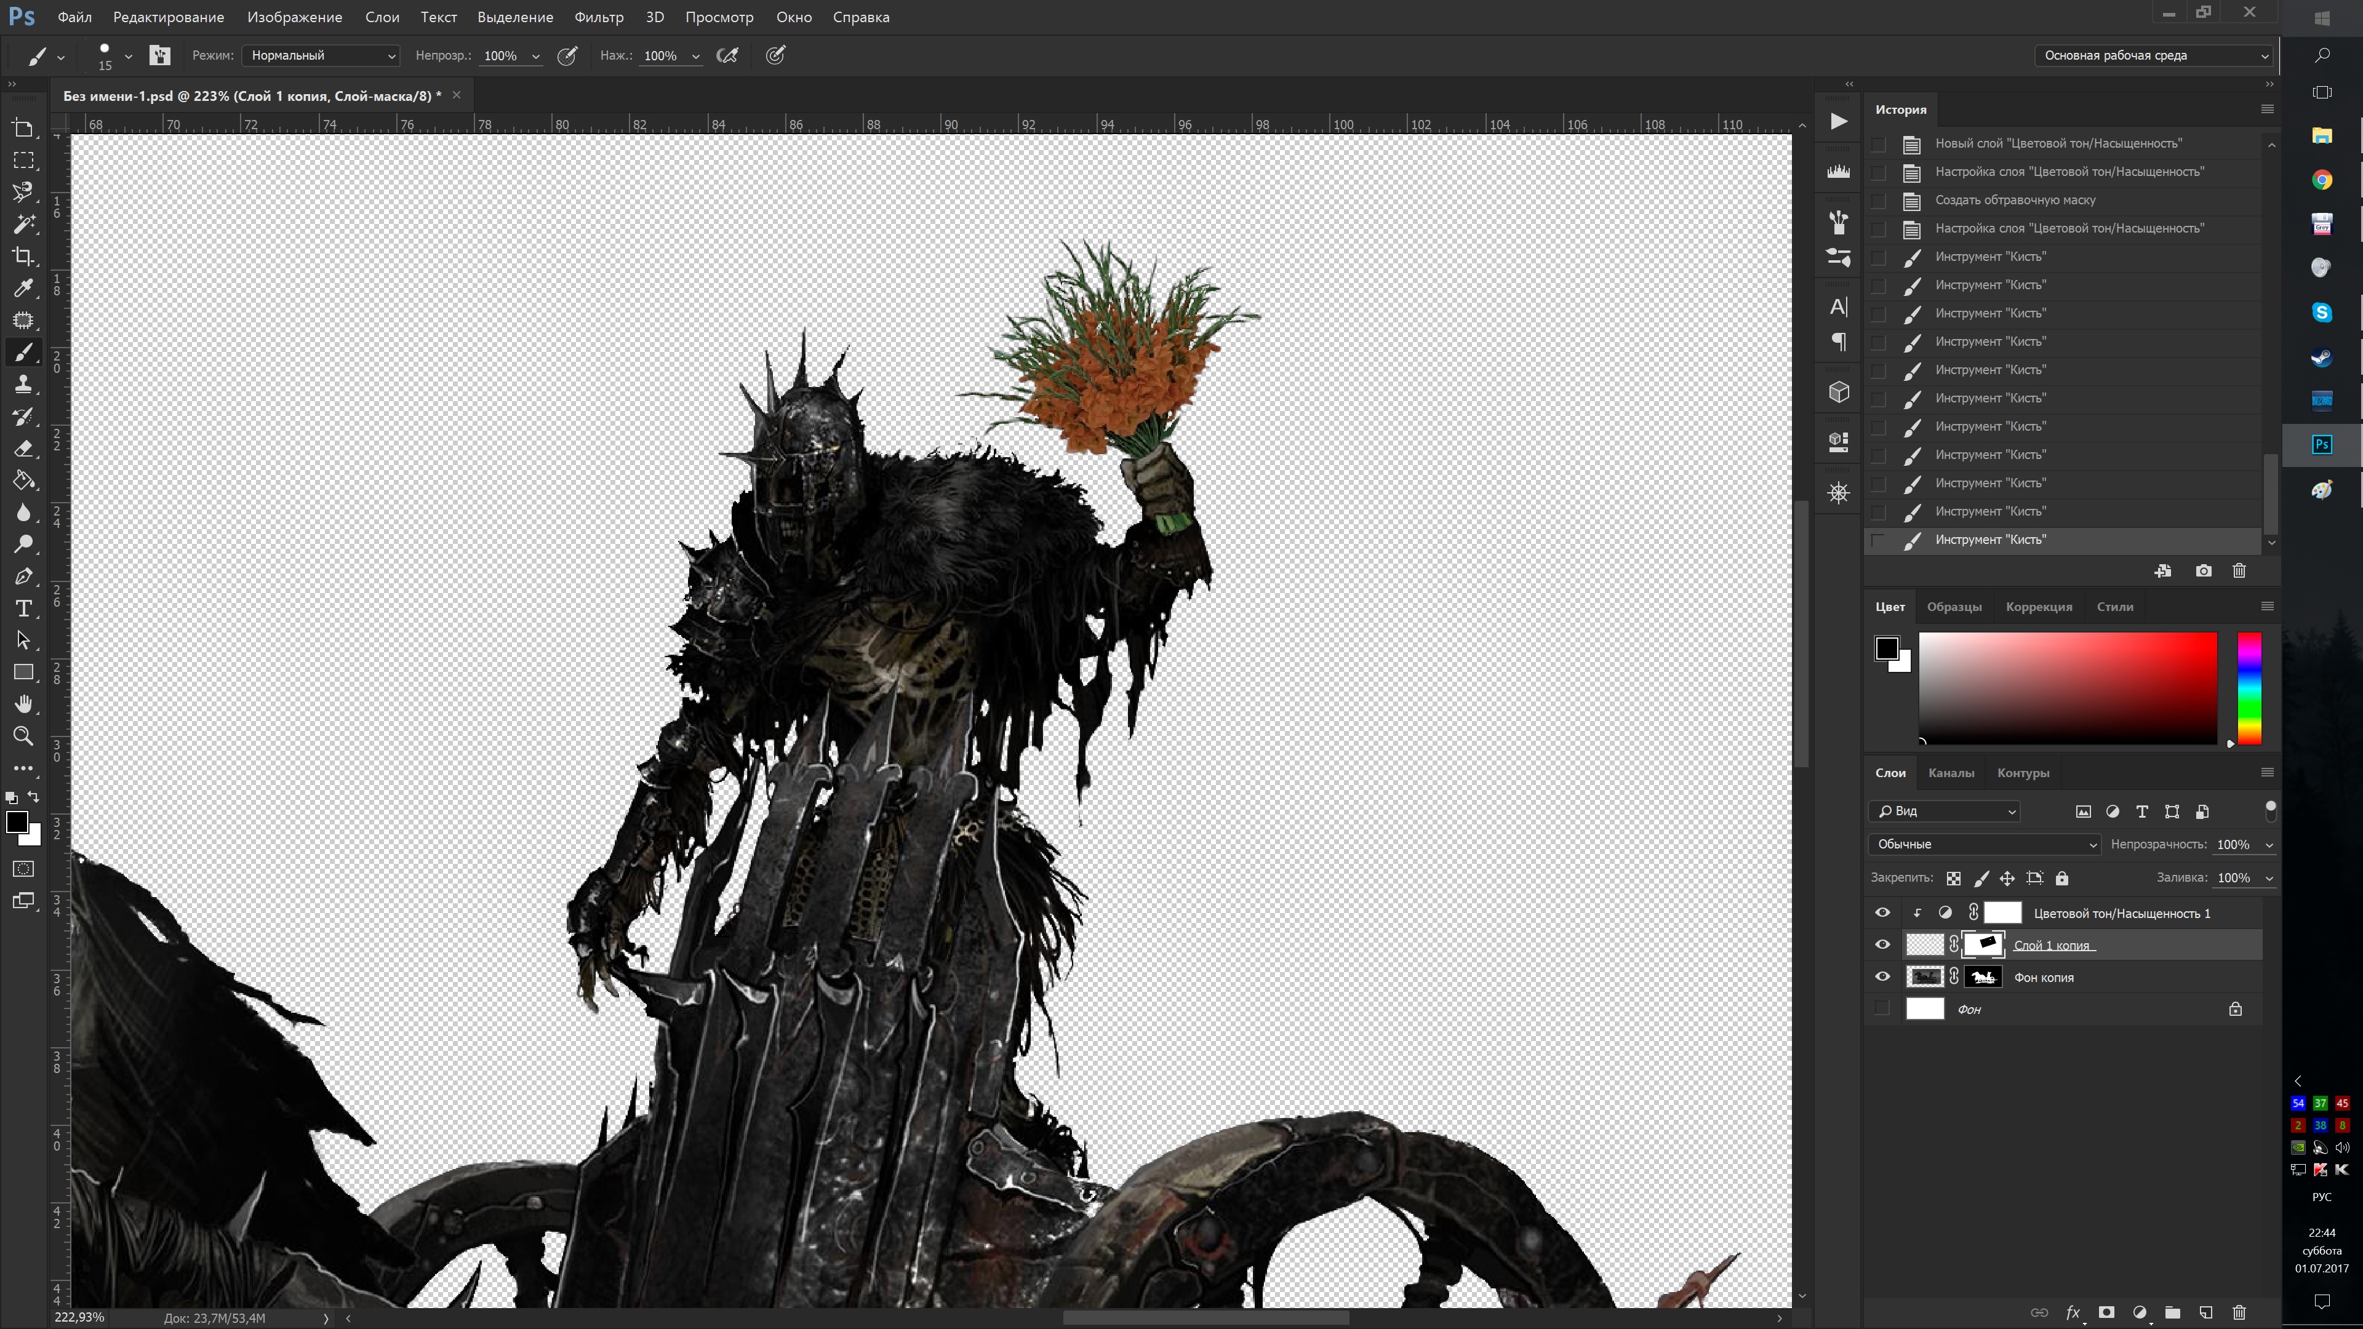Select the Horizontal Type tool
This screenshot has width=2363, height=1329.
point(24,609)
